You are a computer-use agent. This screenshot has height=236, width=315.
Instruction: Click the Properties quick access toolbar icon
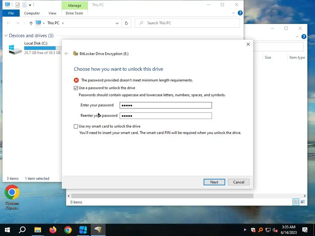click(x=18, y=5)
